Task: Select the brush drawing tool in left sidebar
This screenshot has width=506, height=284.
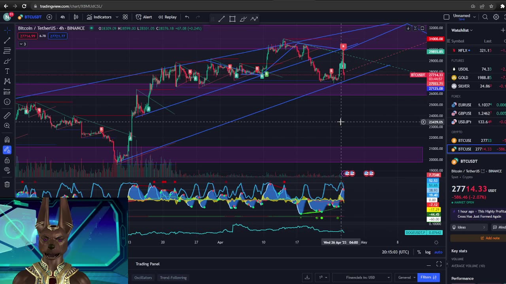Action: pos(7,61)
